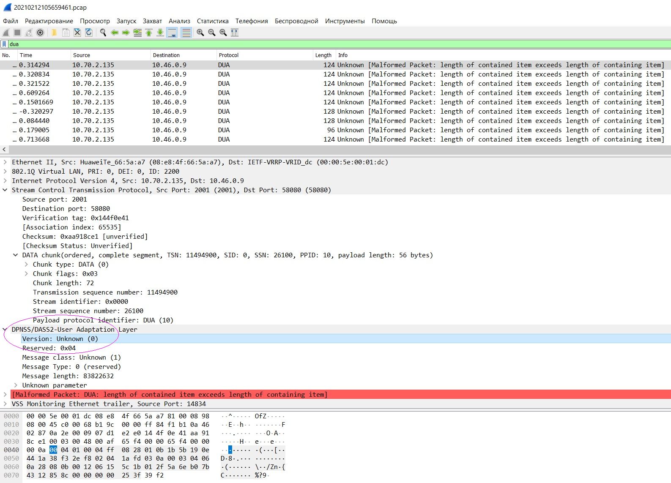671x483 pixels.
Task: Sort packets by the Time column header
Action: click(x=44, y=55)
